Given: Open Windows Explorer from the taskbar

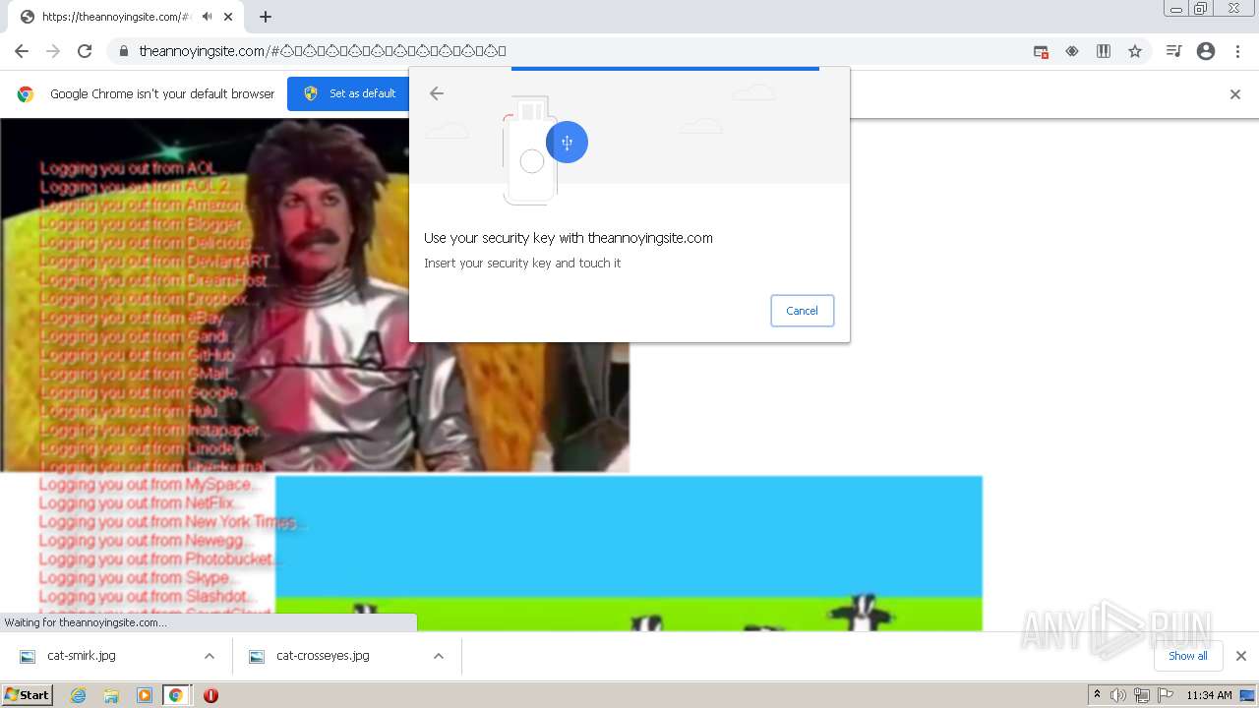Looking at the screenshot, I should point(111,695).
